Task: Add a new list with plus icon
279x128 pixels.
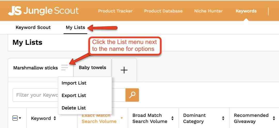Action: point(124,70)
